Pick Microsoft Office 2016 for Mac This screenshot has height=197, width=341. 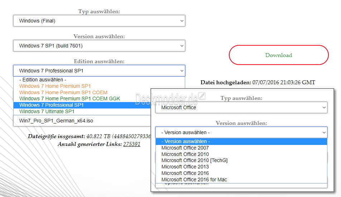tap(241, 180)
